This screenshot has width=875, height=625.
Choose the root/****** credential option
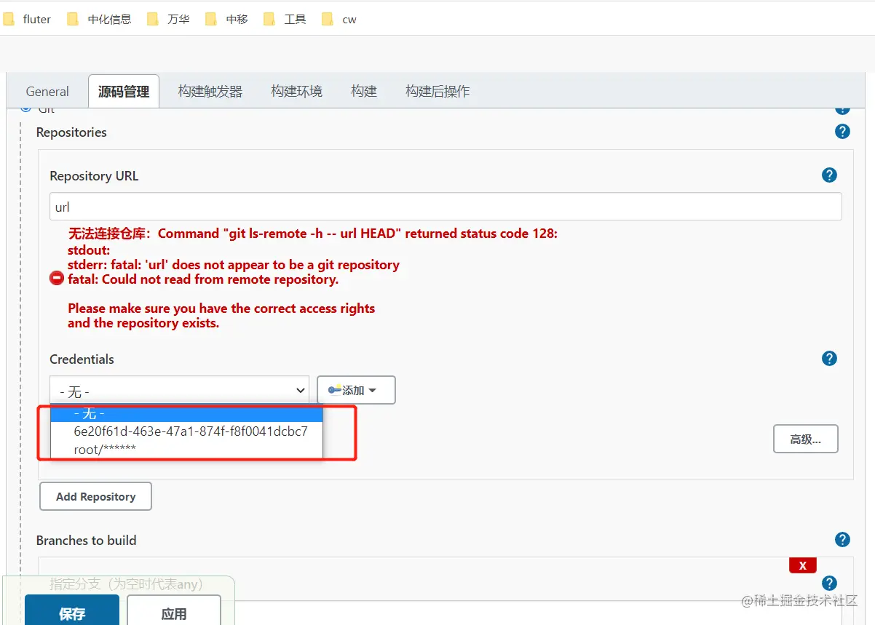point(186,450)
